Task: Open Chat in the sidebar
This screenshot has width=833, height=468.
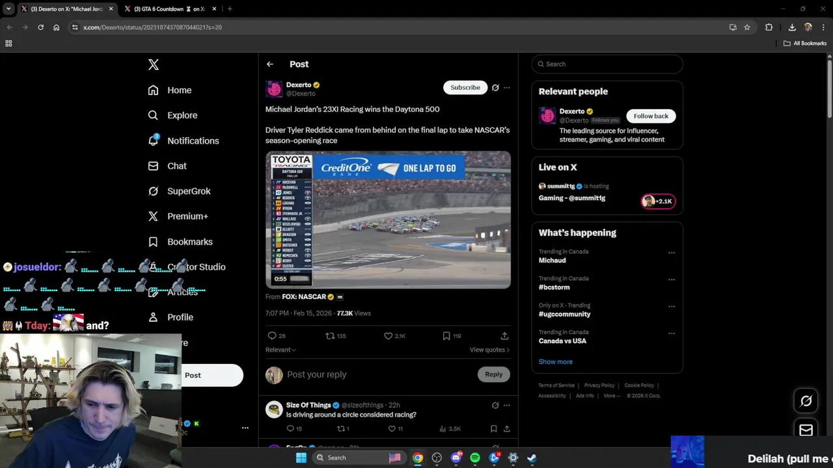Action: (167, 166)
